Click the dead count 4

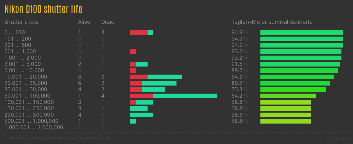point(103,96)
